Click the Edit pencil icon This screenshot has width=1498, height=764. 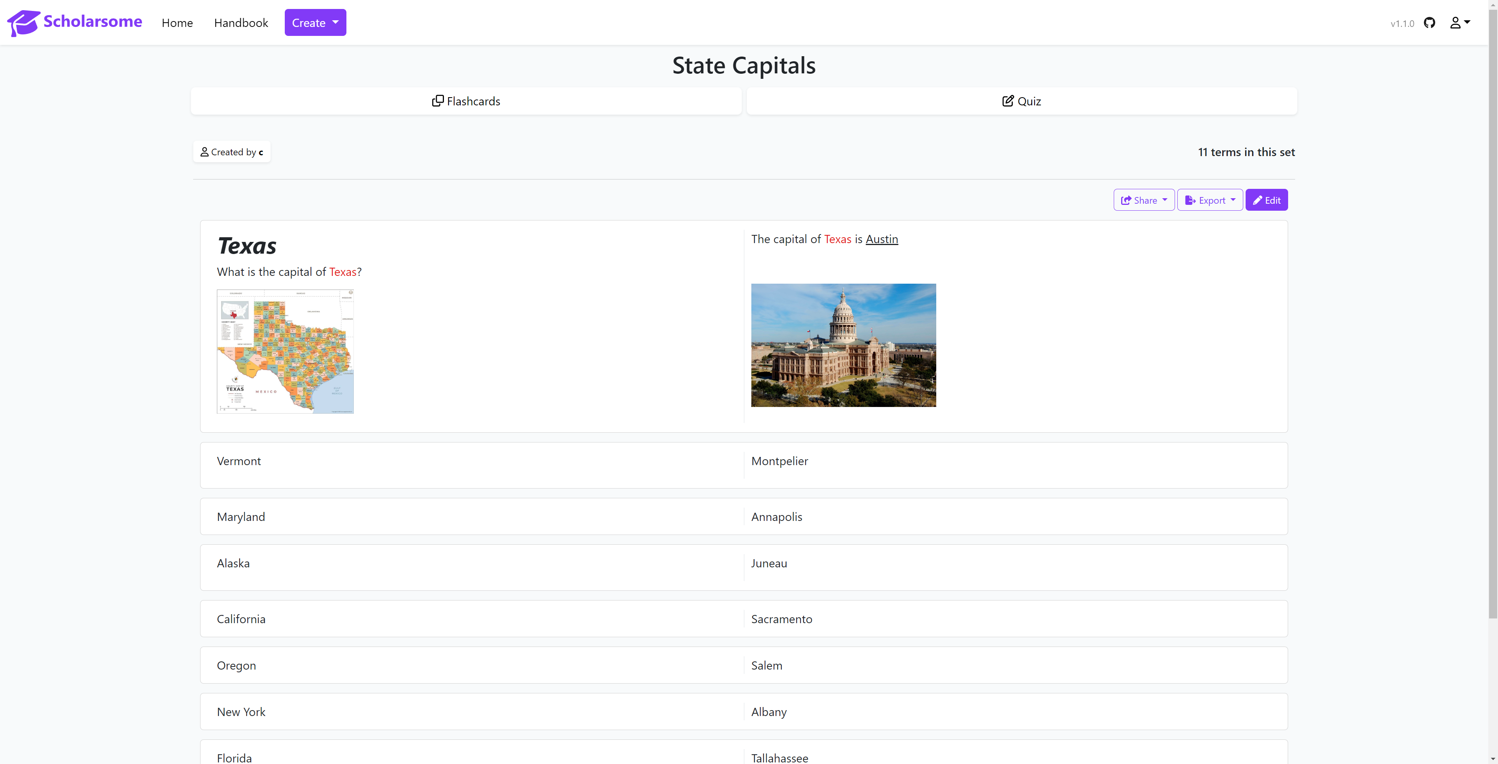[x=1257, y=200]
